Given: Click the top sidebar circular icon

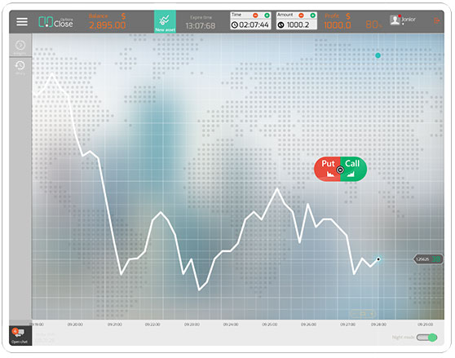Looking at the screenshot, I should tap(20, 45).
